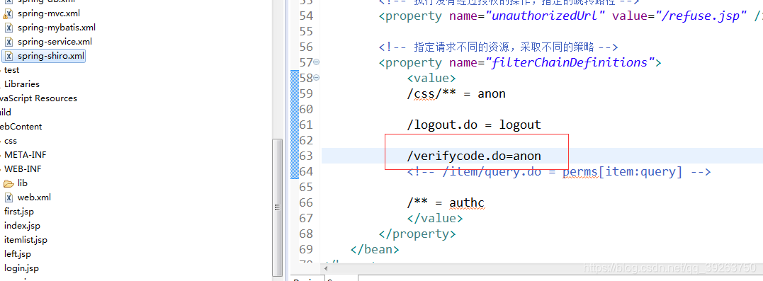
Task: Click the closing </bean> tag
Action: pyautogui.click(x=375, y=249)
